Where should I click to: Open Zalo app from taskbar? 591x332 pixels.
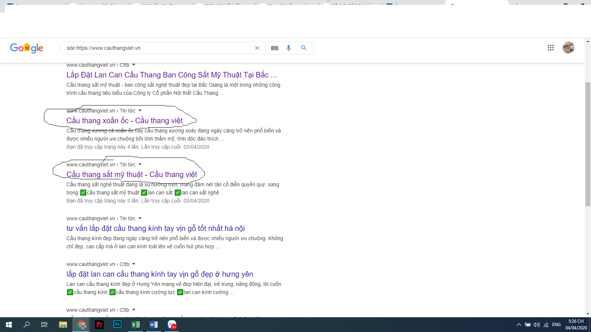click(172, 325)
